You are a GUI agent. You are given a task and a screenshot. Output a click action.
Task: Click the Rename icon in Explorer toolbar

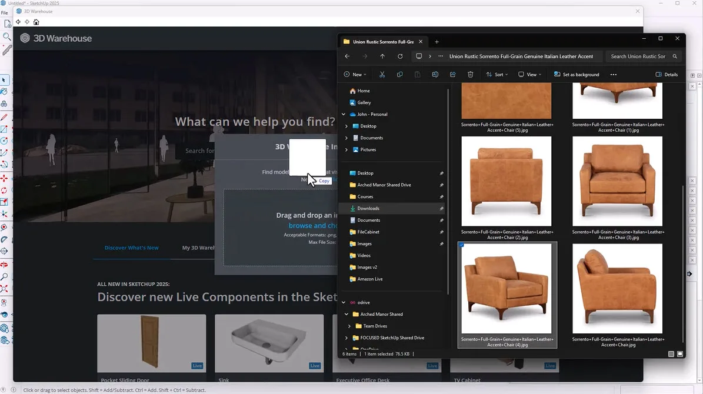[x=435, y=75]
